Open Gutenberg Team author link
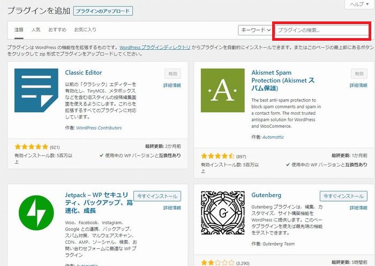 pos(279,244)
